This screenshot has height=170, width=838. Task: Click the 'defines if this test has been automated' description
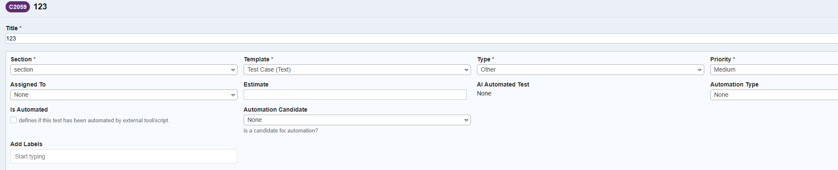pyautogui.click(x=94, y=121)
